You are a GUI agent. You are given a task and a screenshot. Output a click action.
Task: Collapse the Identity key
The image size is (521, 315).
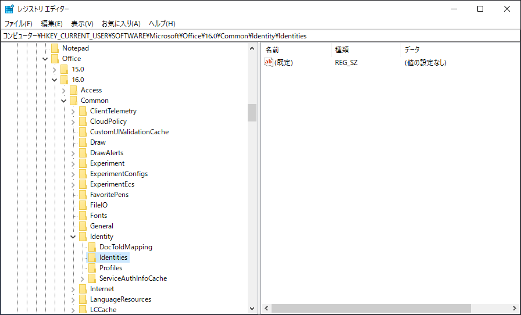[x=73, y=237]
